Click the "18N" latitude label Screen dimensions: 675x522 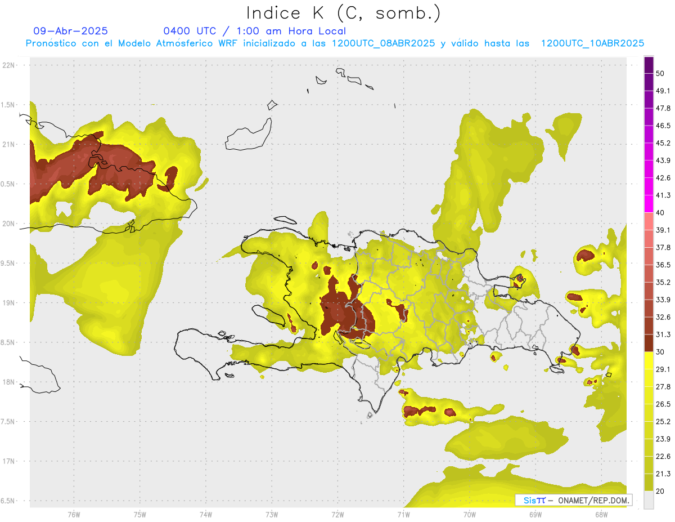(x=10, y=382)
